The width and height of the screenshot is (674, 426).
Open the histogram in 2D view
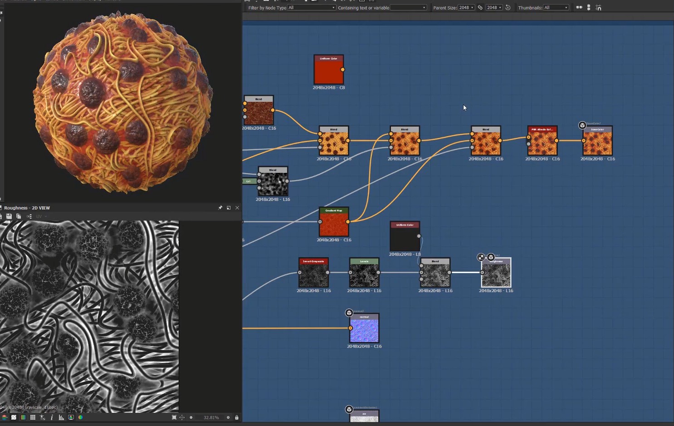coord(61,417)
